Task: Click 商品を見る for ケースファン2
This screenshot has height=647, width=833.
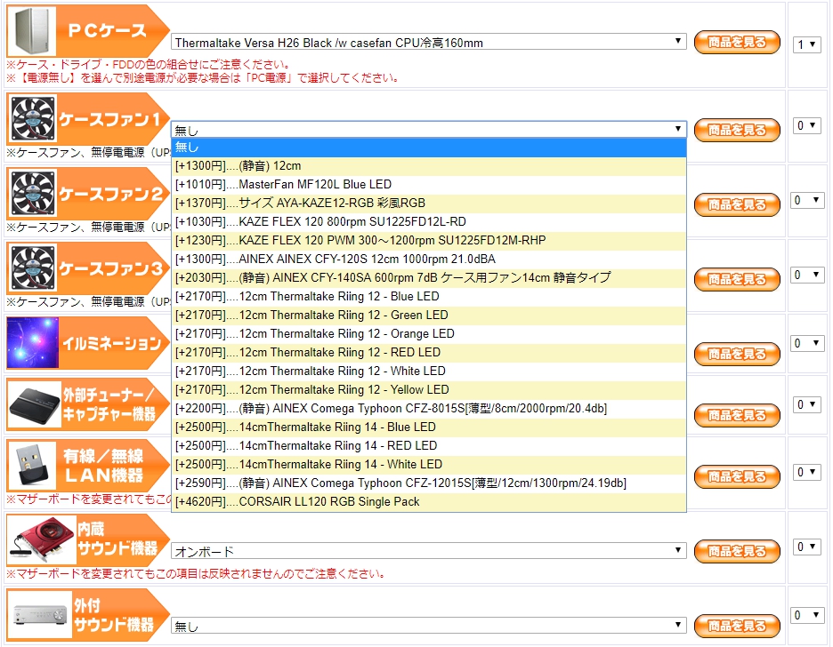Action: (737, 204)
